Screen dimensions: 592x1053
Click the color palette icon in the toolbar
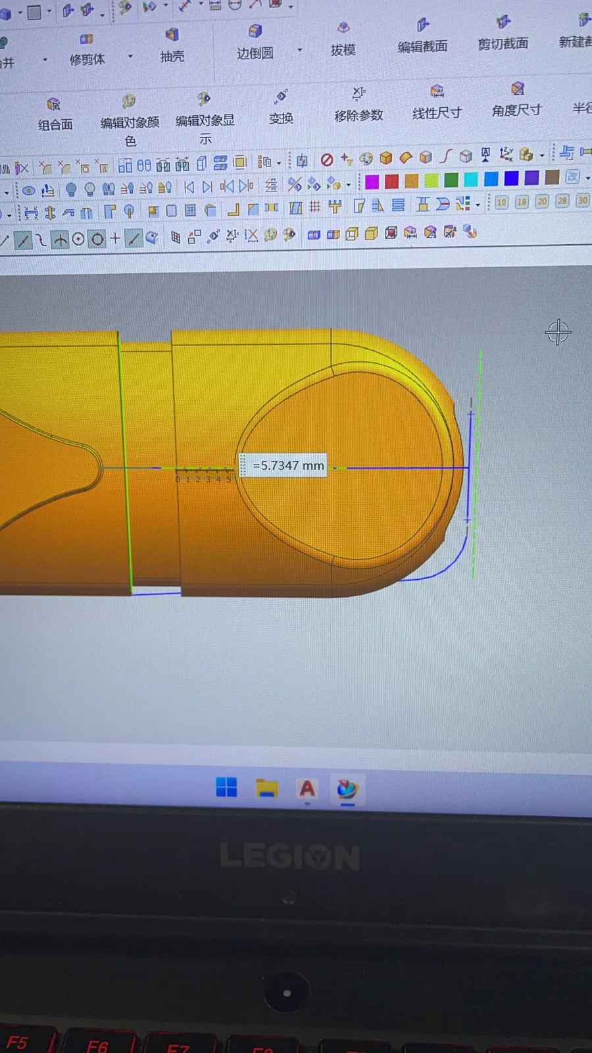pyautogui.click(x=366, y=158)
